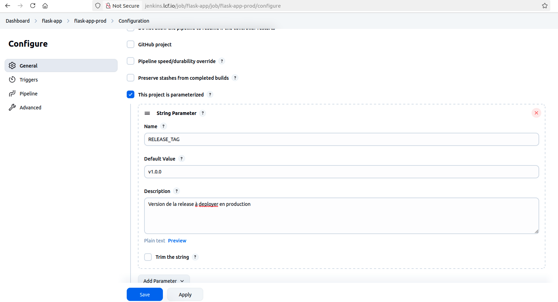Click the browser reload icon
The height and width of the screenshot is (302, 558).
pos(33,6)
